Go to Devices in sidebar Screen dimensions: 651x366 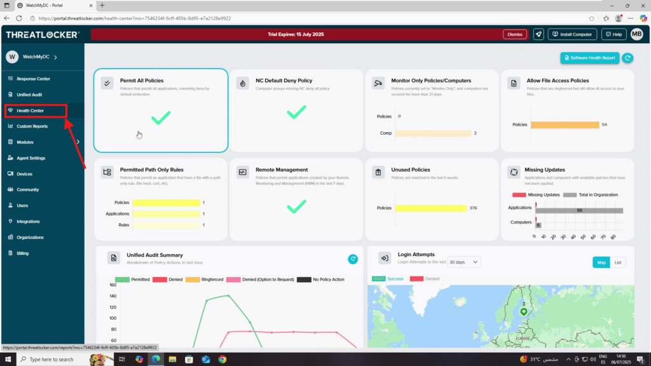click(24, 174)
